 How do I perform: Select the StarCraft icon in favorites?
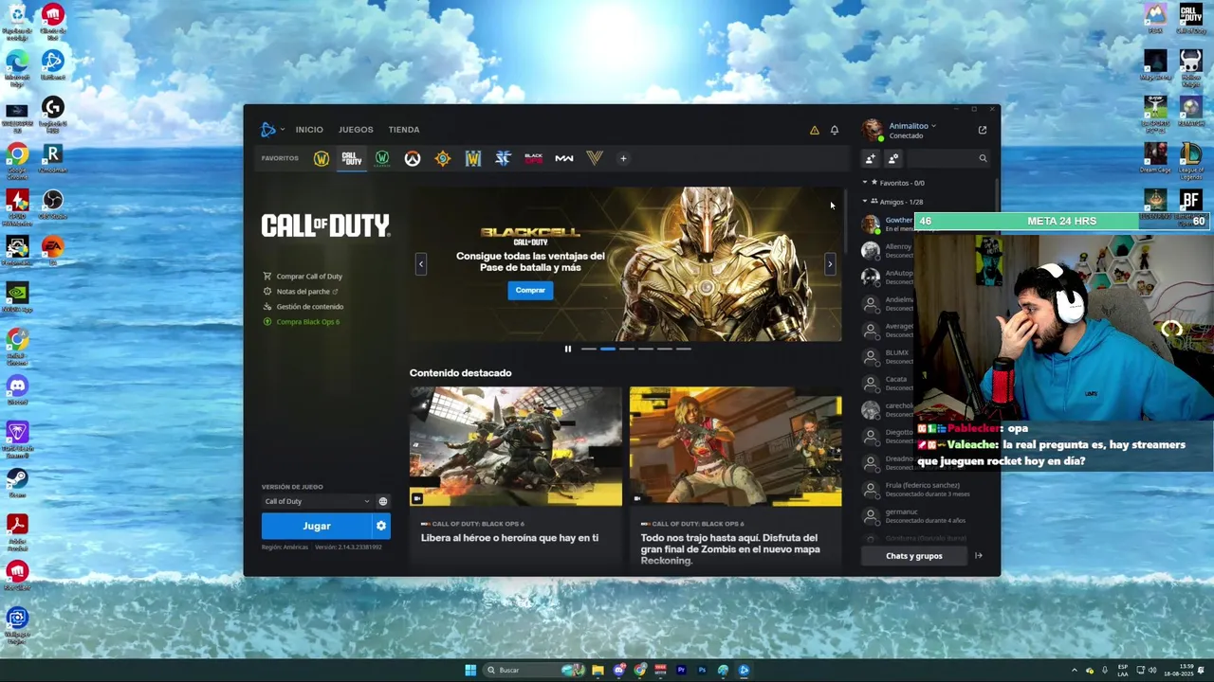pos(504,159)
